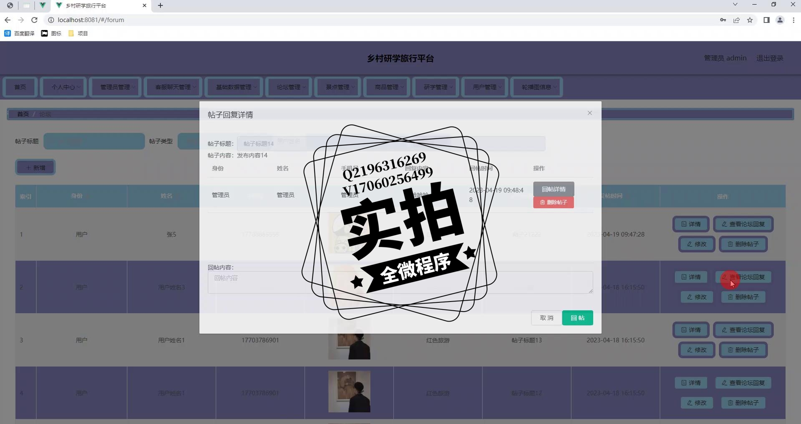Viewport: 801px width, 424px height.
Task: Expand 景点管理 menu
Action: click(x=338, y=87)
